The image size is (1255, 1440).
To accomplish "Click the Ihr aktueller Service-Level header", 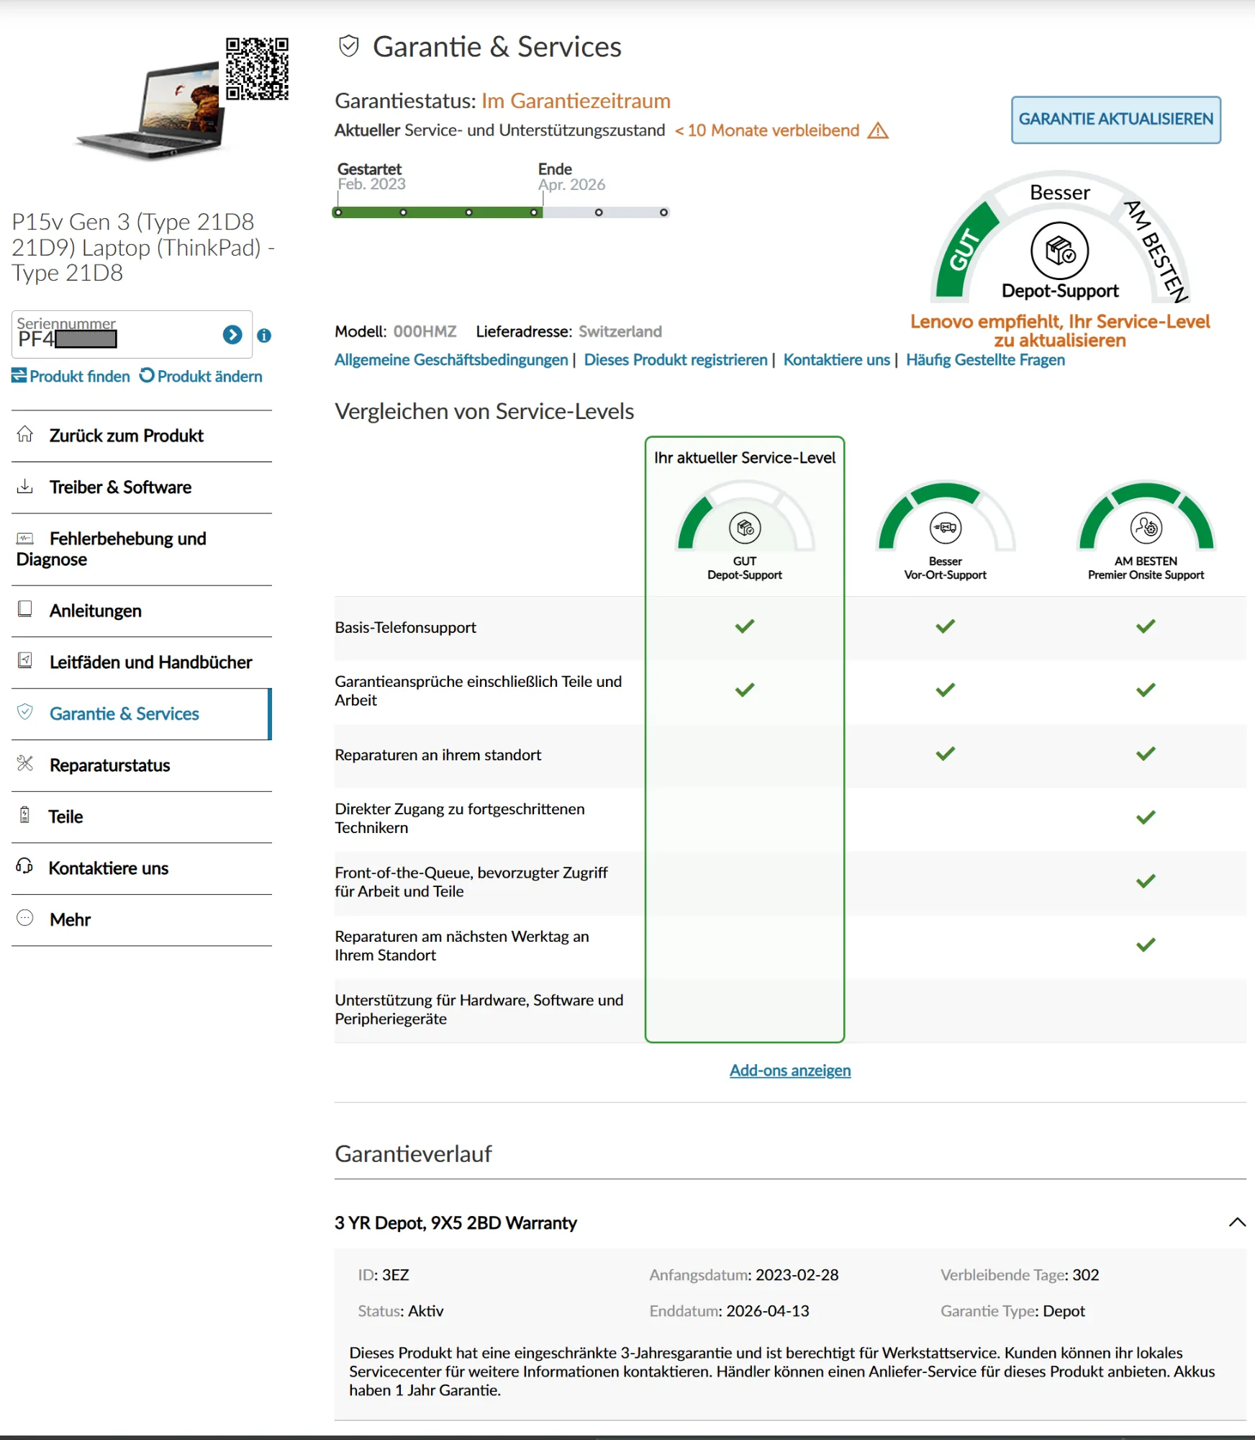I will pyautogui.click(x=745, y=458).
